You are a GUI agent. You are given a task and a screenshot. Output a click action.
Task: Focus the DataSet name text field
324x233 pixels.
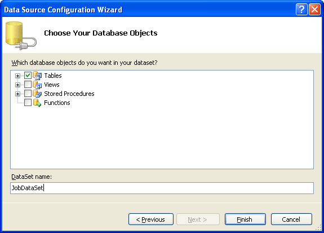[162, 188]
